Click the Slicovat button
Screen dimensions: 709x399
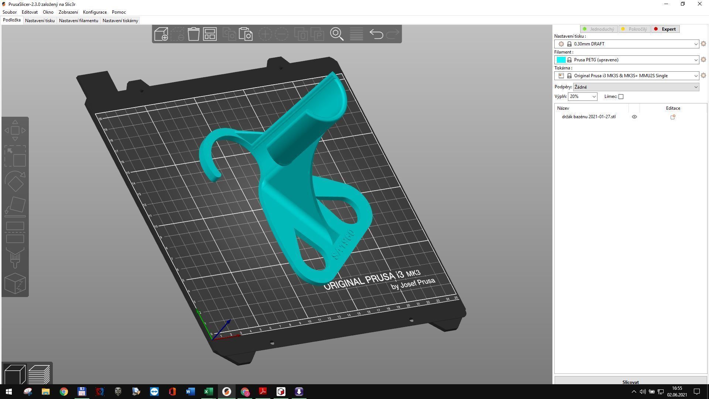(630, 382)
